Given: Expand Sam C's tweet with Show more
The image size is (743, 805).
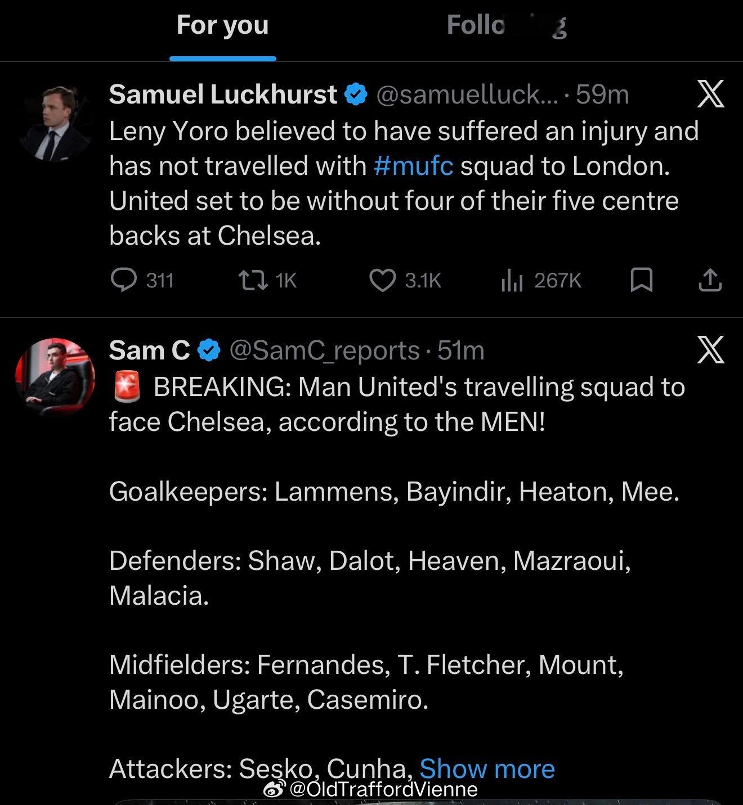Looking at the screenshot, I should coord(487,768).
